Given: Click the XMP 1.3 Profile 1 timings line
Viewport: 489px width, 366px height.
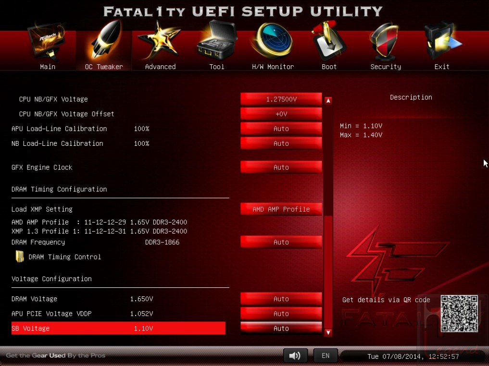Looking at the screenshot, I should point(99,231).
